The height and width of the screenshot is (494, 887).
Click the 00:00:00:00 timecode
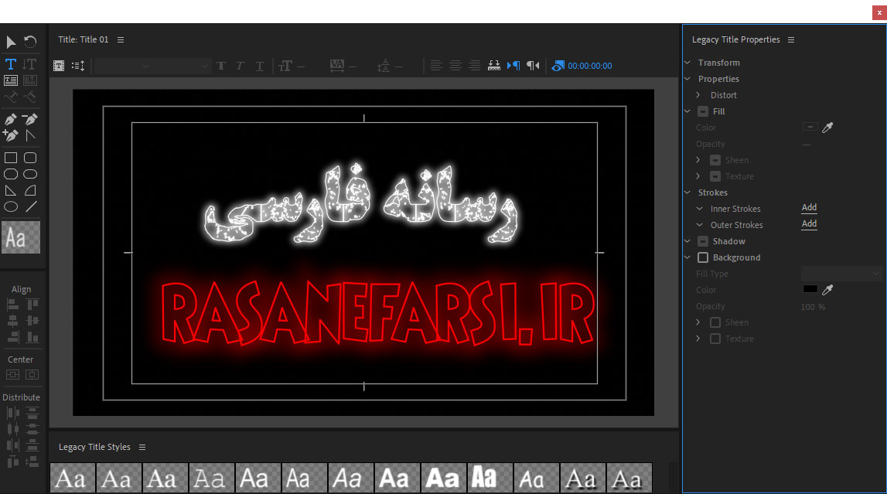click(589, 66)
